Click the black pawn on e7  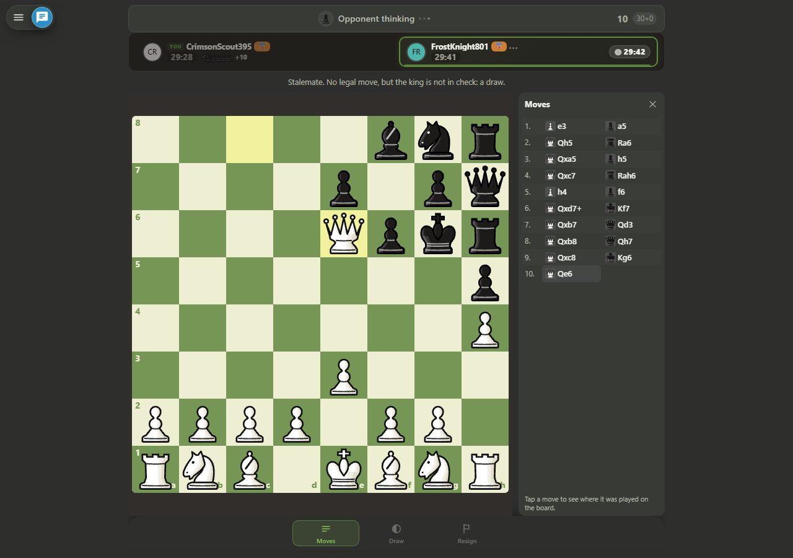[x=344, y=187]
